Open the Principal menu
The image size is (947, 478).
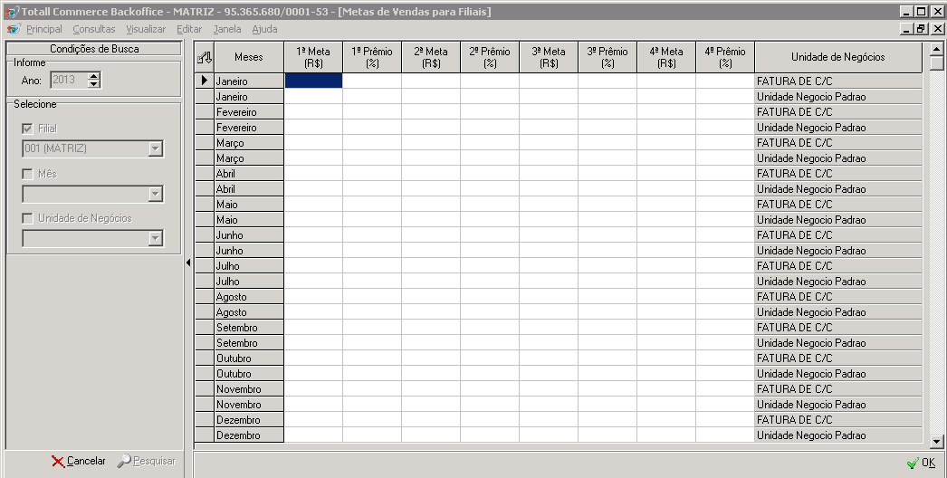[44, 29]
